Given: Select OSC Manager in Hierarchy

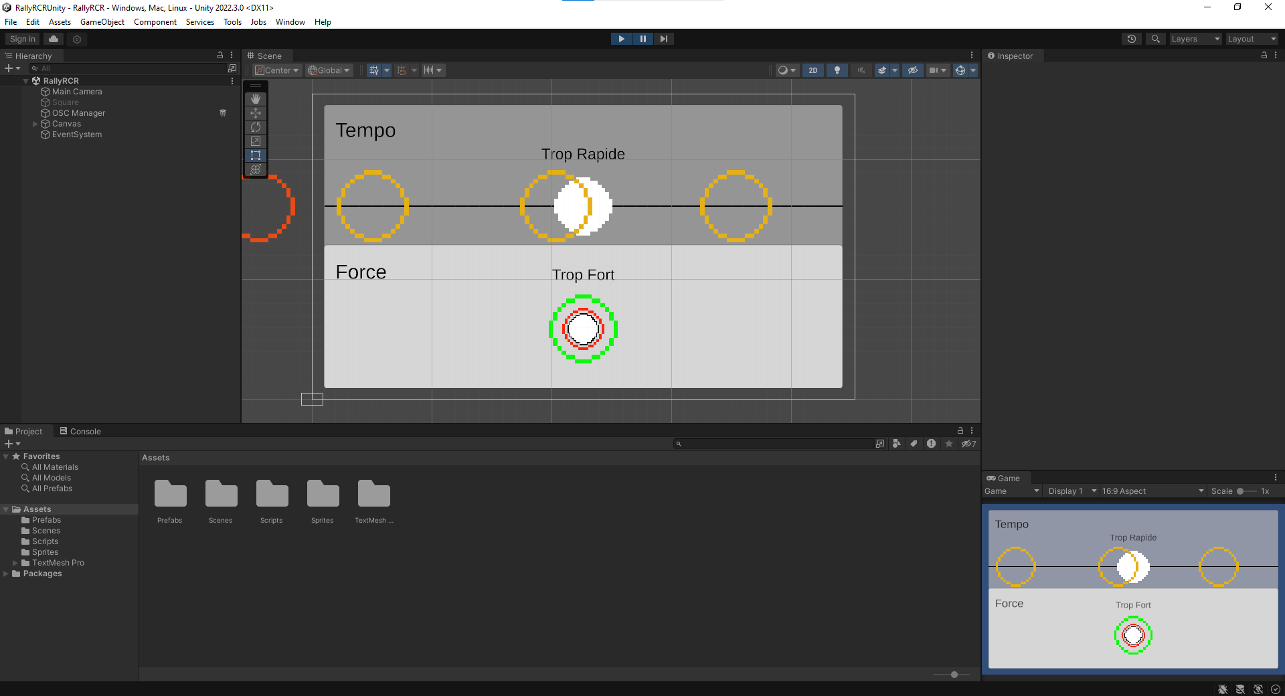Looking at the screenshot, I should pos(78,113).
